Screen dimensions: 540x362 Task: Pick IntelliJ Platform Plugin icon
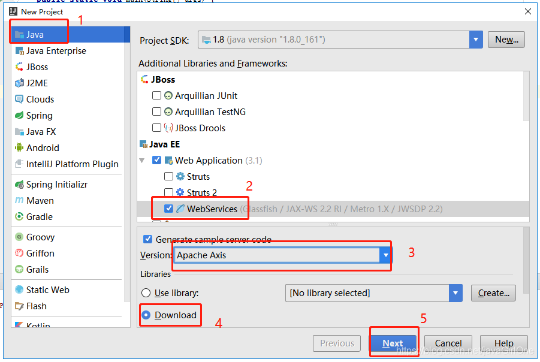pyautogui.click(x=20, y=164)
